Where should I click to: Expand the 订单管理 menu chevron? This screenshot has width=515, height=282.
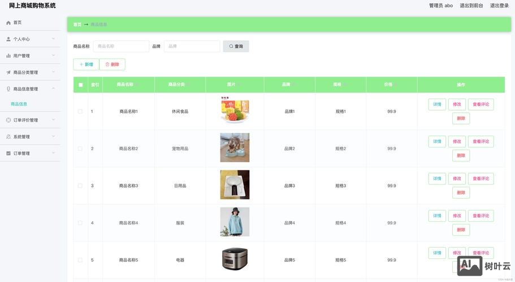click(54, 153)
